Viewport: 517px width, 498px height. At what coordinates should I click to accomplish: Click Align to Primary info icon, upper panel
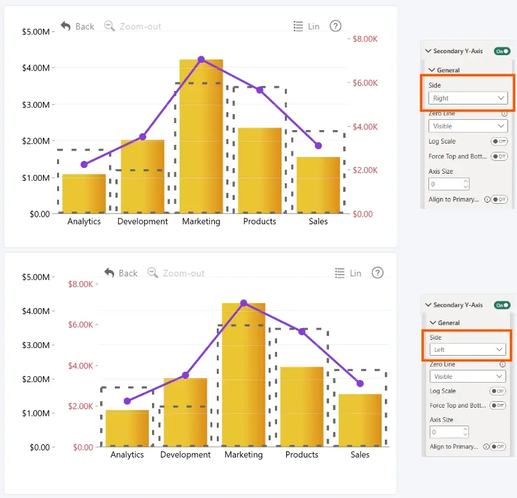point(487,199)
